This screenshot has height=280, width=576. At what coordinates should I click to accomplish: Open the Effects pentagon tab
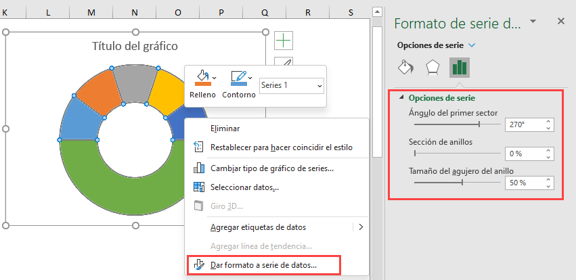tap(433, 68)
